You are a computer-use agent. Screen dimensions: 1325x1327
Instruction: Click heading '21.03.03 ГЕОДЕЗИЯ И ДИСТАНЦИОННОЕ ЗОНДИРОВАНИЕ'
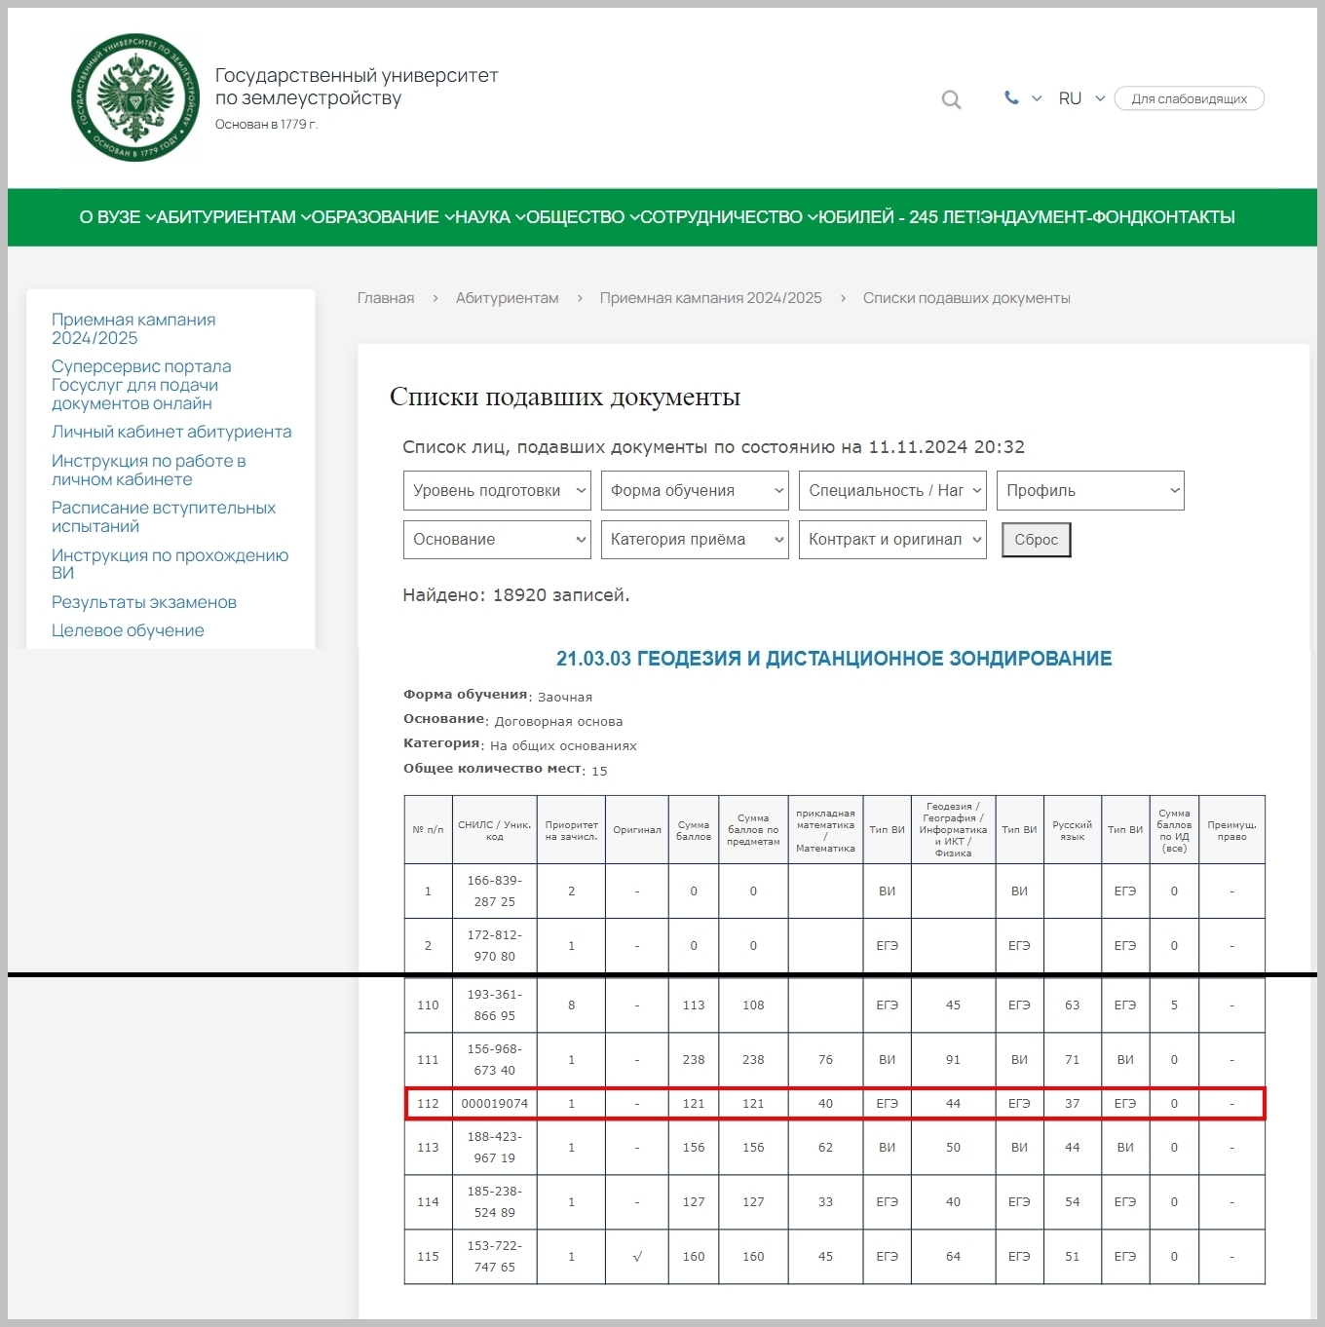pyautogui.click(x=834, y=659)
